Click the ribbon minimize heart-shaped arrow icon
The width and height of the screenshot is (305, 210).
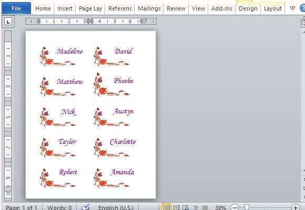(x=292, y=8)
